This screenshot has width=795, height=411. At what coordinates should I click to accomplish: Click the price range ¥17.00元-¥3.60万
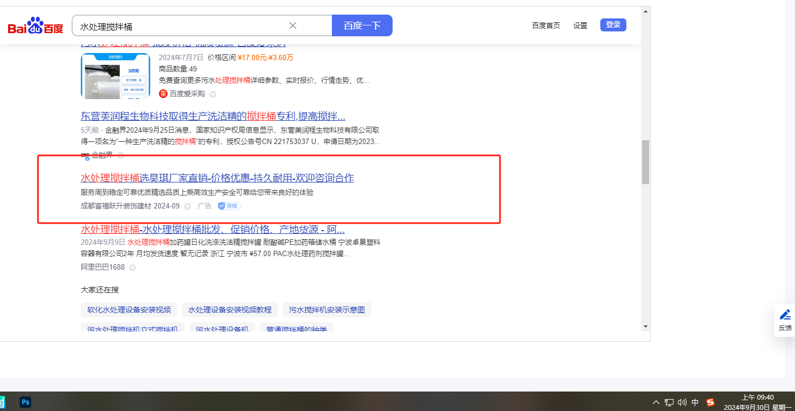tap(265, 57)
